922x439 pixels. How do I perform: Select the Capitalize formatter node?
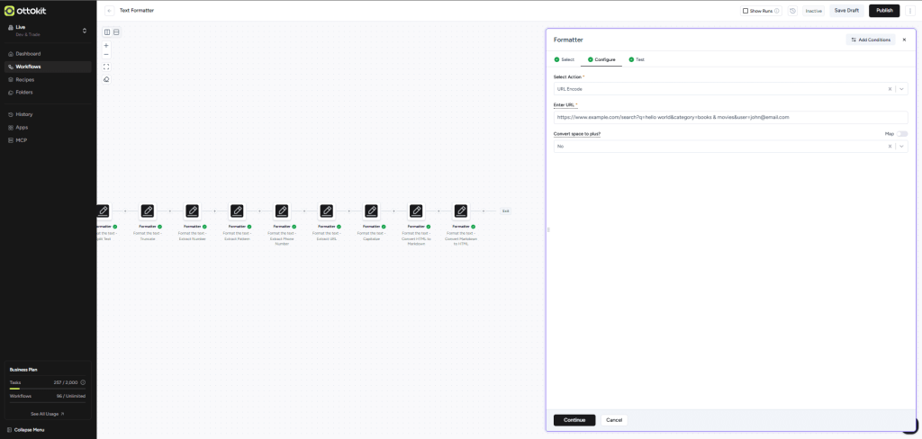click(371, 211)
